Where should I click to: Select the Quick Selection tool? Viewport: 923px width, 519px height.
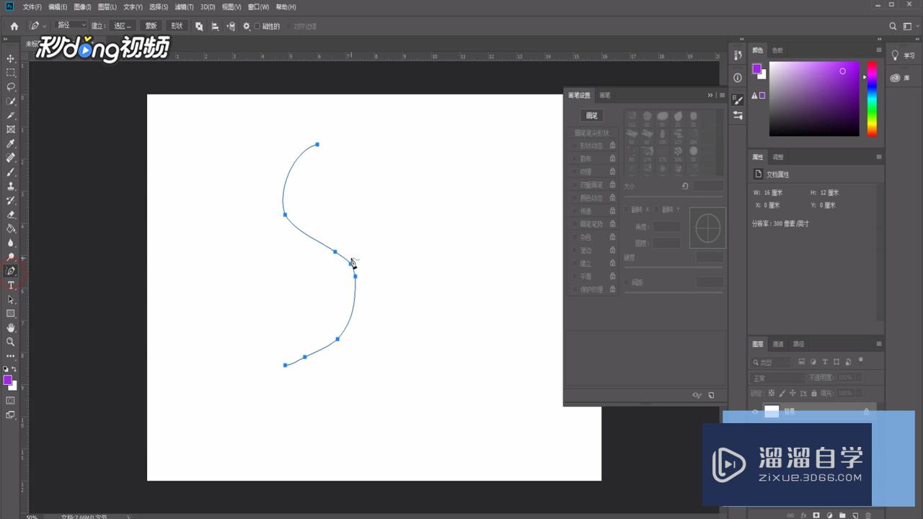coord(11,101)
